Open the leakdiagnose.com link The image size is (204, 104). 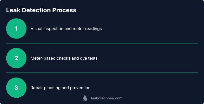(x=107, y=98)
